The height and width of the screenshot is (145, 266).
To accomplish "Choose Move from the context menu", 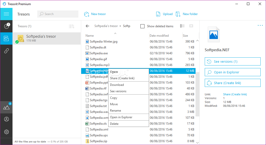I will click(x=129, y=104).
